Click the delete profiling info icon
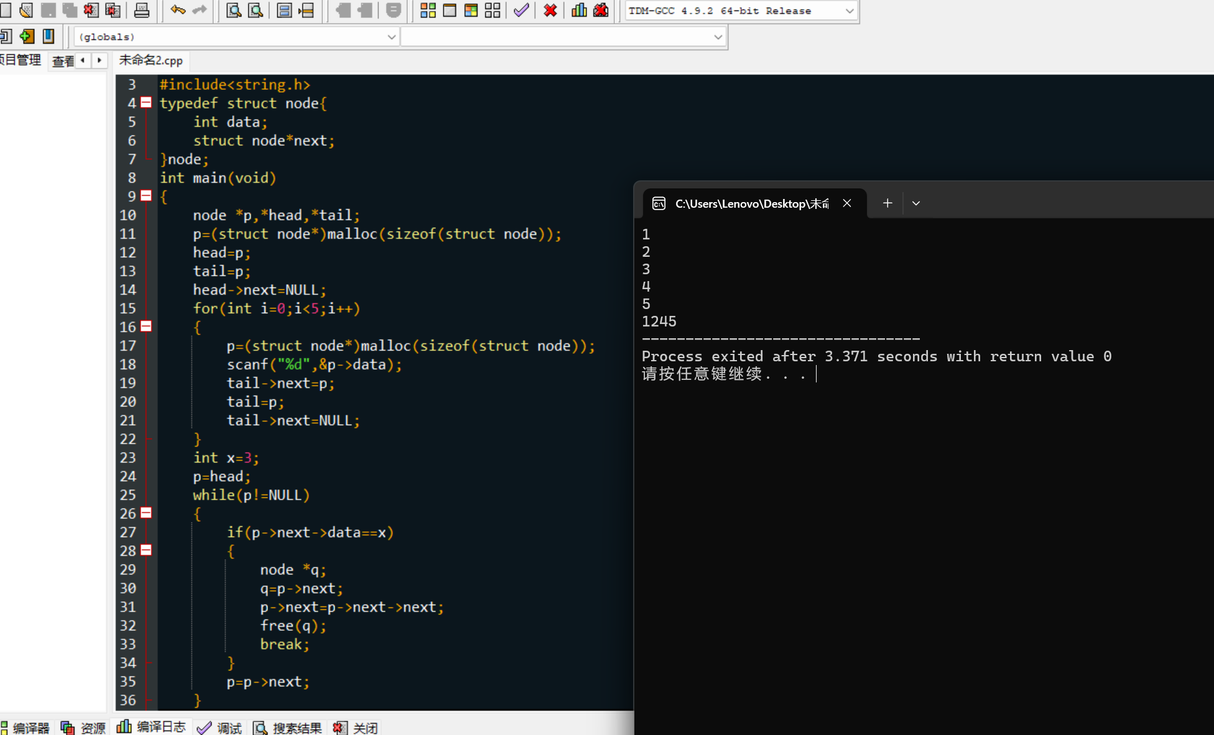Screen dimensions: 1214x735 coord(601,10)
